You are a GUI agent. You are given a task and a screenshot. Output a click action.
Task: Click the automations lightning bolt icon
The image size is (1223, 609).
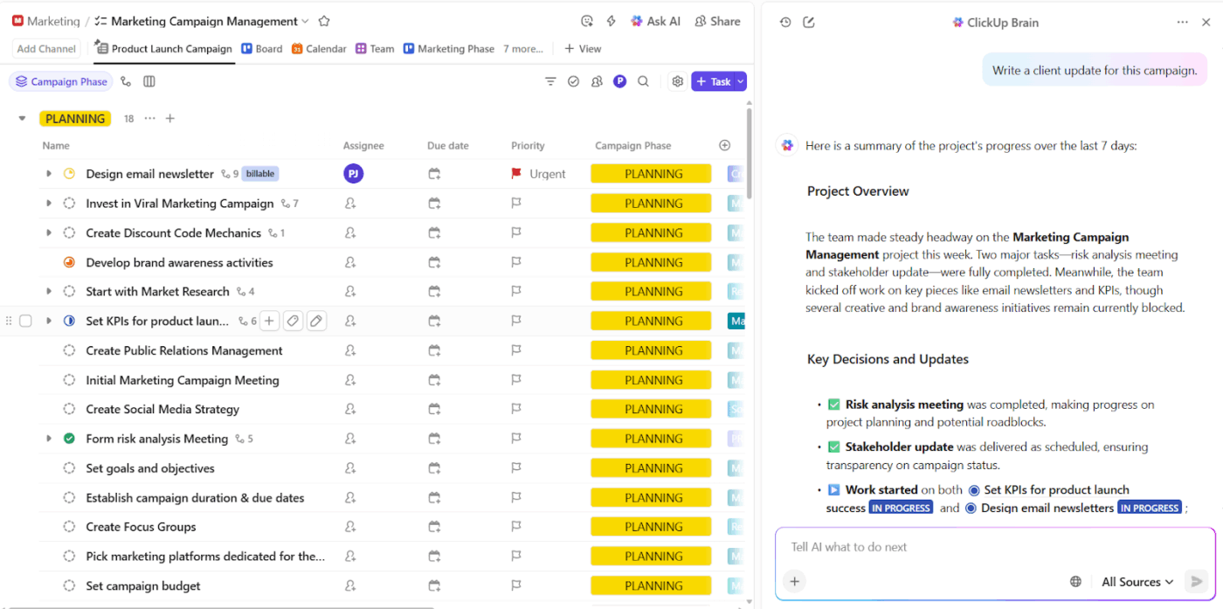(611, 20)
